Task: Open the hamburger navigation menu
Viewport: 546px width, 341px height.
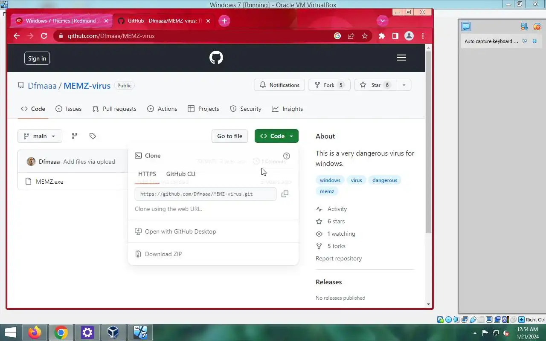Action: point(401,58)
